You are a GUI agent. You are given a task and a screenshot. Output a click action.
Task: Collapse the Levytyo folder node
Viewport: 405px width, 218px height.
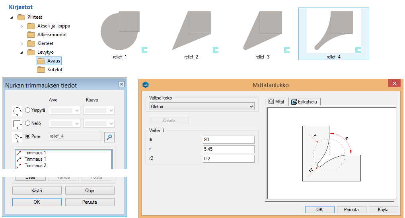tap(21, 53)
